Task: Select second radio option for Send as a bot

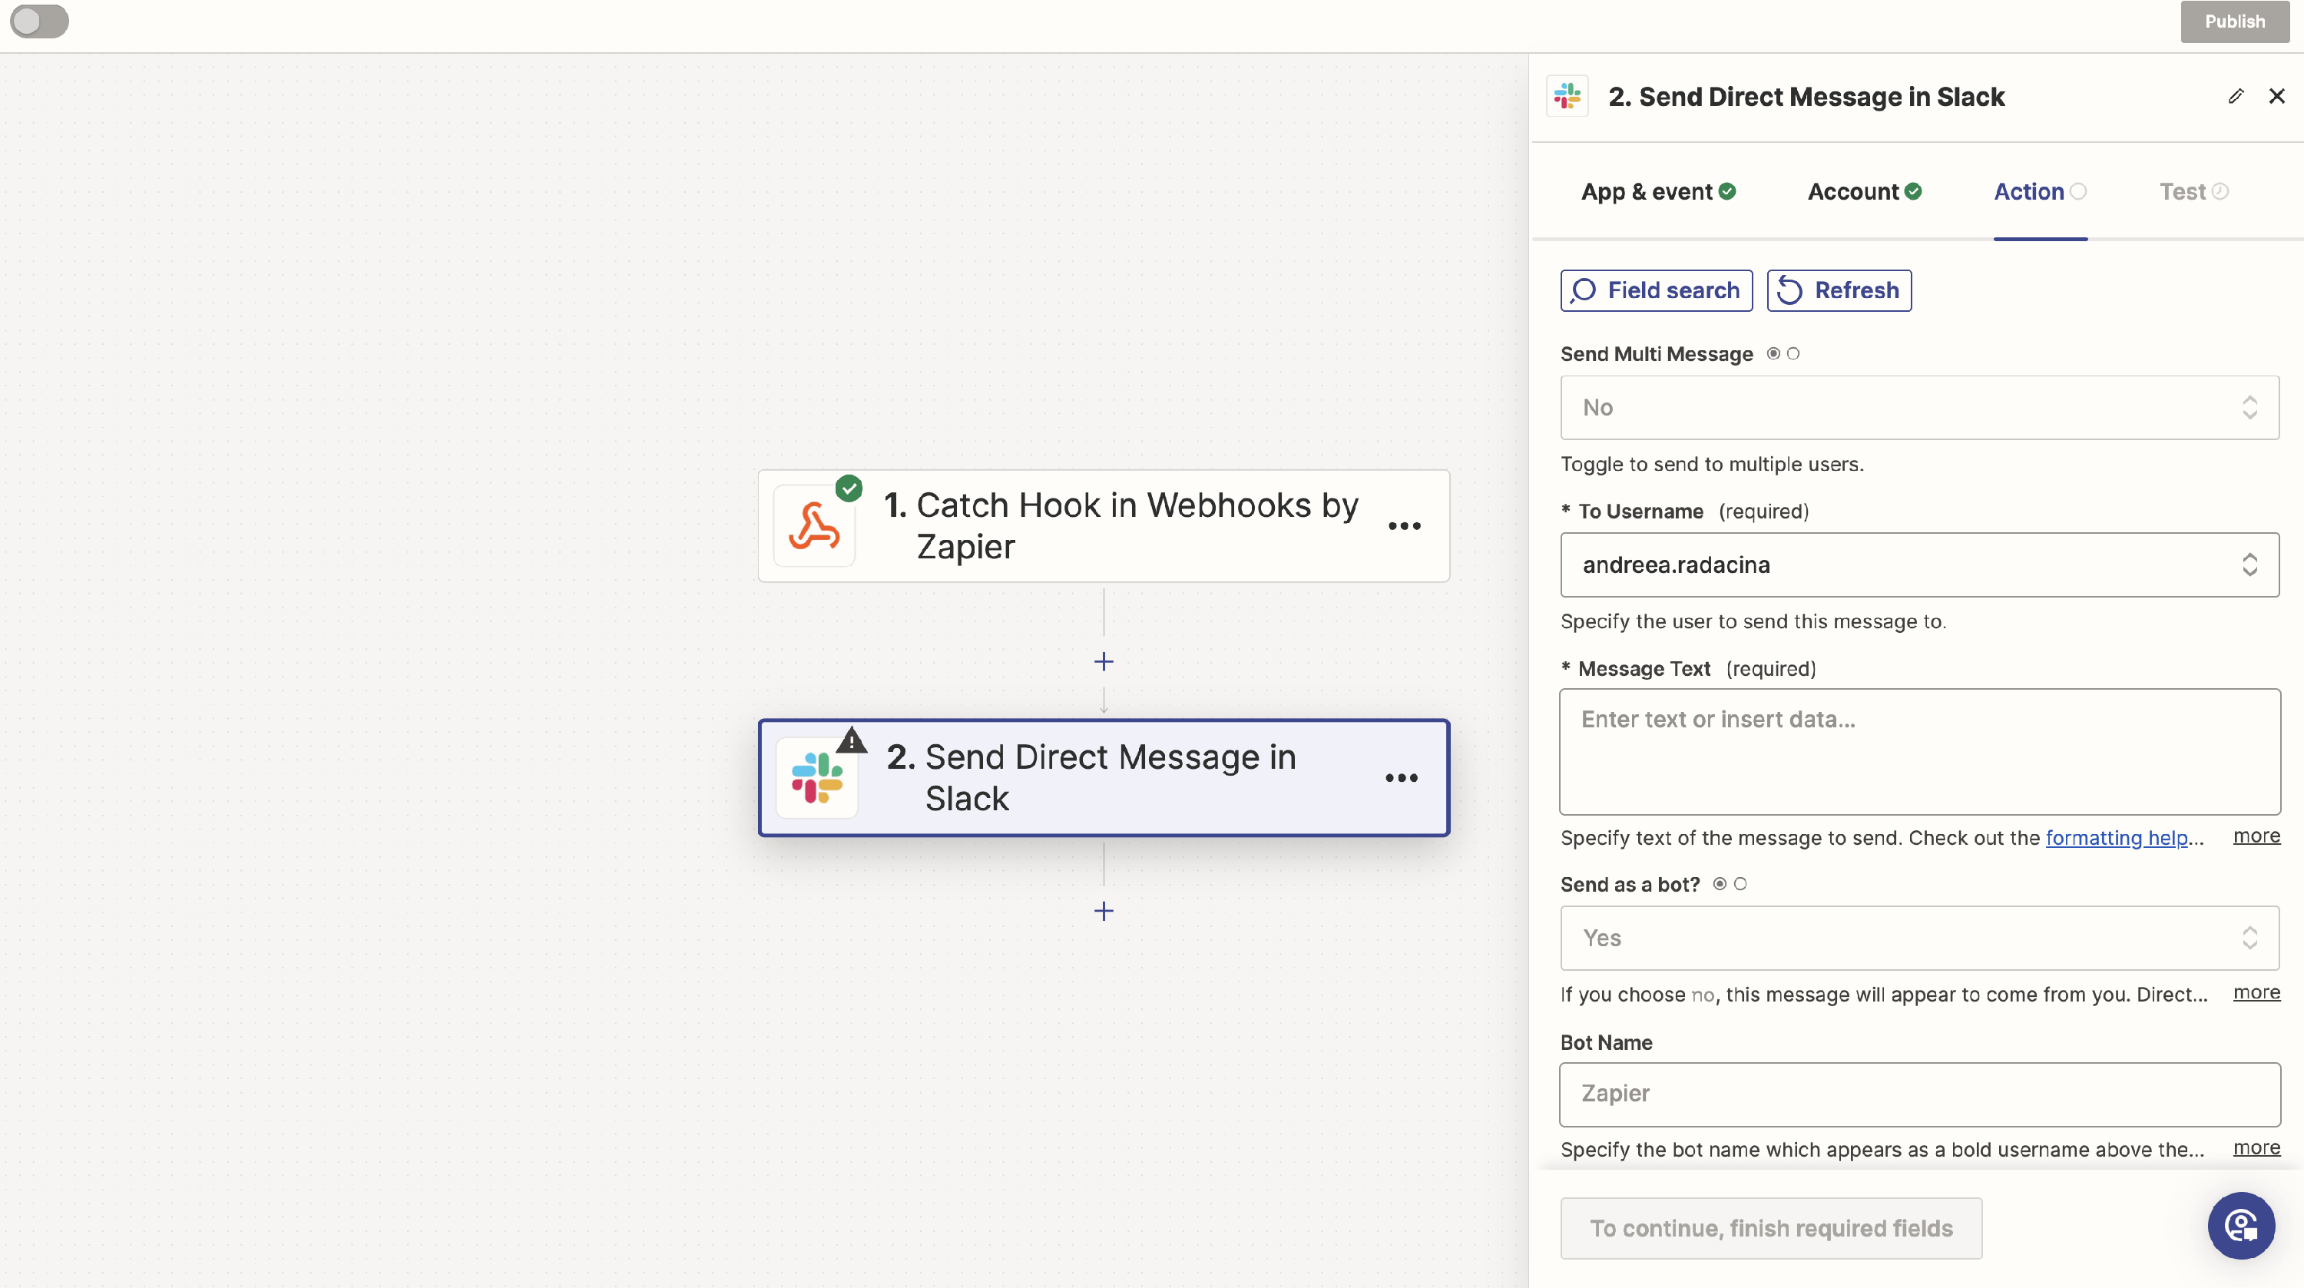Action: pos(1740,884)
